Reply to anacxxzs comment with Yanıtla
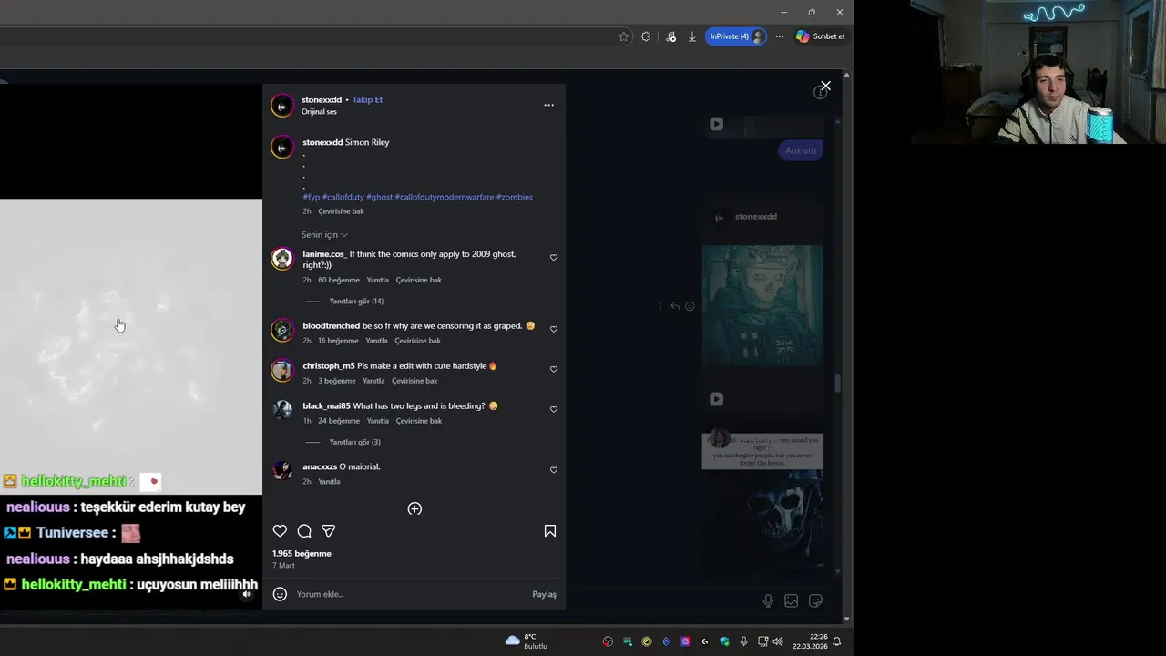This screenshot has height=656, width=1166. [x=329, y=481]
